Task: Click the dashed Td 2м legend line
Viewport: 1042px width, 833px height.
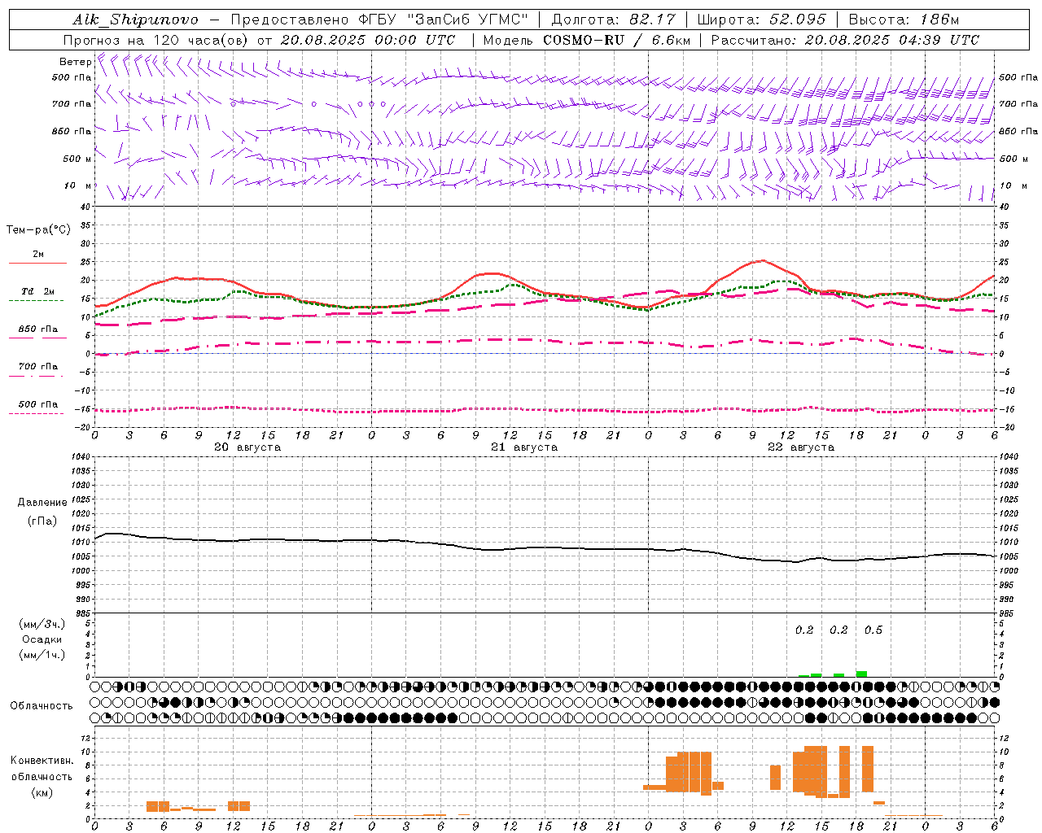Action: coord(36,301)
